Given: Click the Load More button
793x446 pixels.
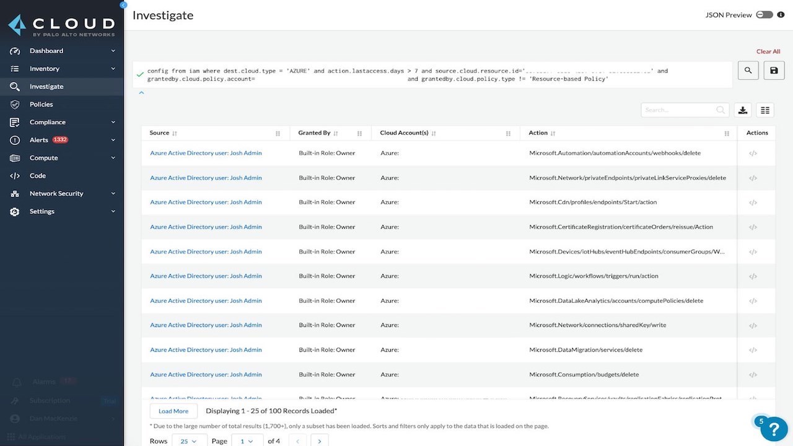Looking at the screenshot, I should click(173, 411).
